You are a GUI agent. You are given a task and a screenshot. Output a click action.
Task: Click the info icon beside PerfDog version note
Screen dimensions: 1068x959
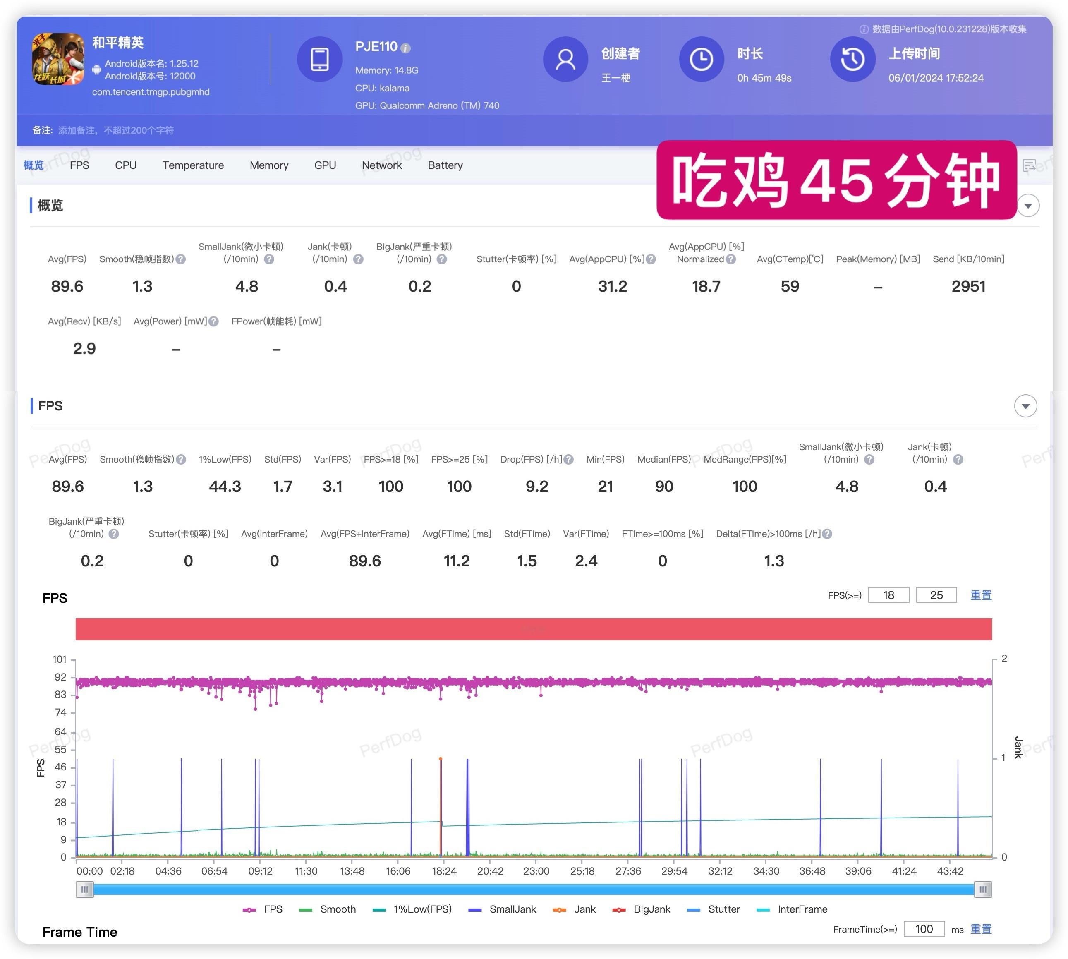click(x=864, y=29)
